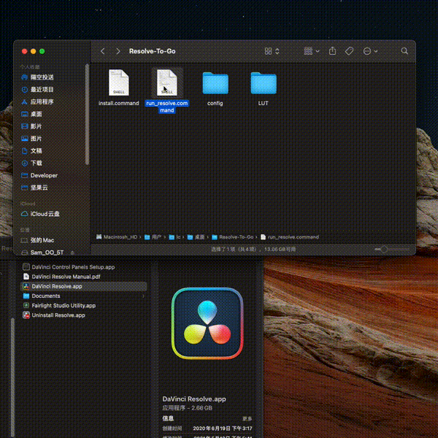The width and height of the screenshot is (438, 438).
Task: Click 用户 in the path bar
Action: click(153, 237)
